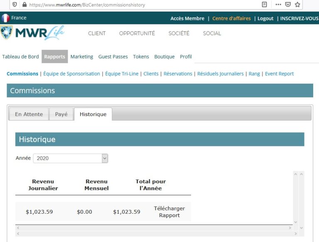Click the Télécharger Rapport link
The image size is (319, 242).
169,212
